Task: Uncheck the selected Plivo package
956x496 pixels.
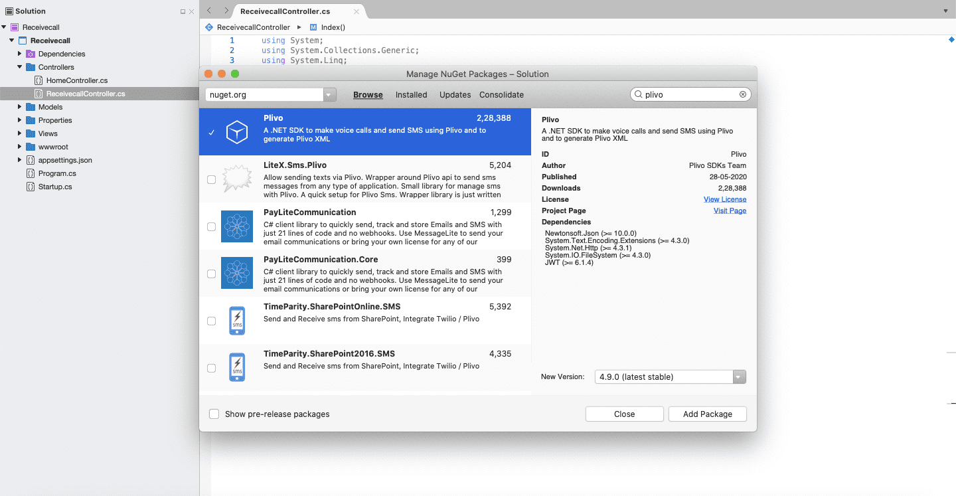Action: pyautogui.click(x=211, y=131)
